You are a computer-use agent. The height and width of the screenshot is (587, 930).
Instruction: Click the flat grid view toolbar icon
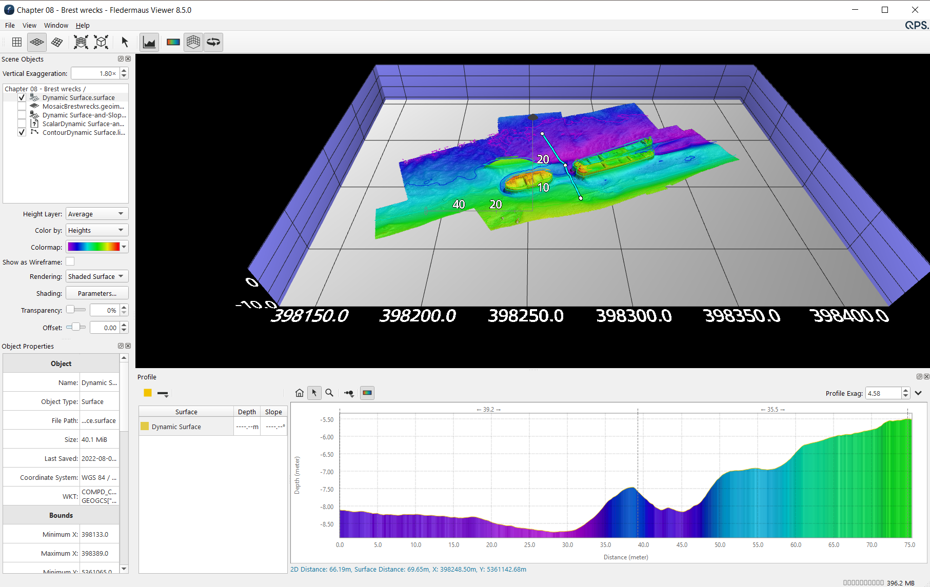(x=17, y=42)
